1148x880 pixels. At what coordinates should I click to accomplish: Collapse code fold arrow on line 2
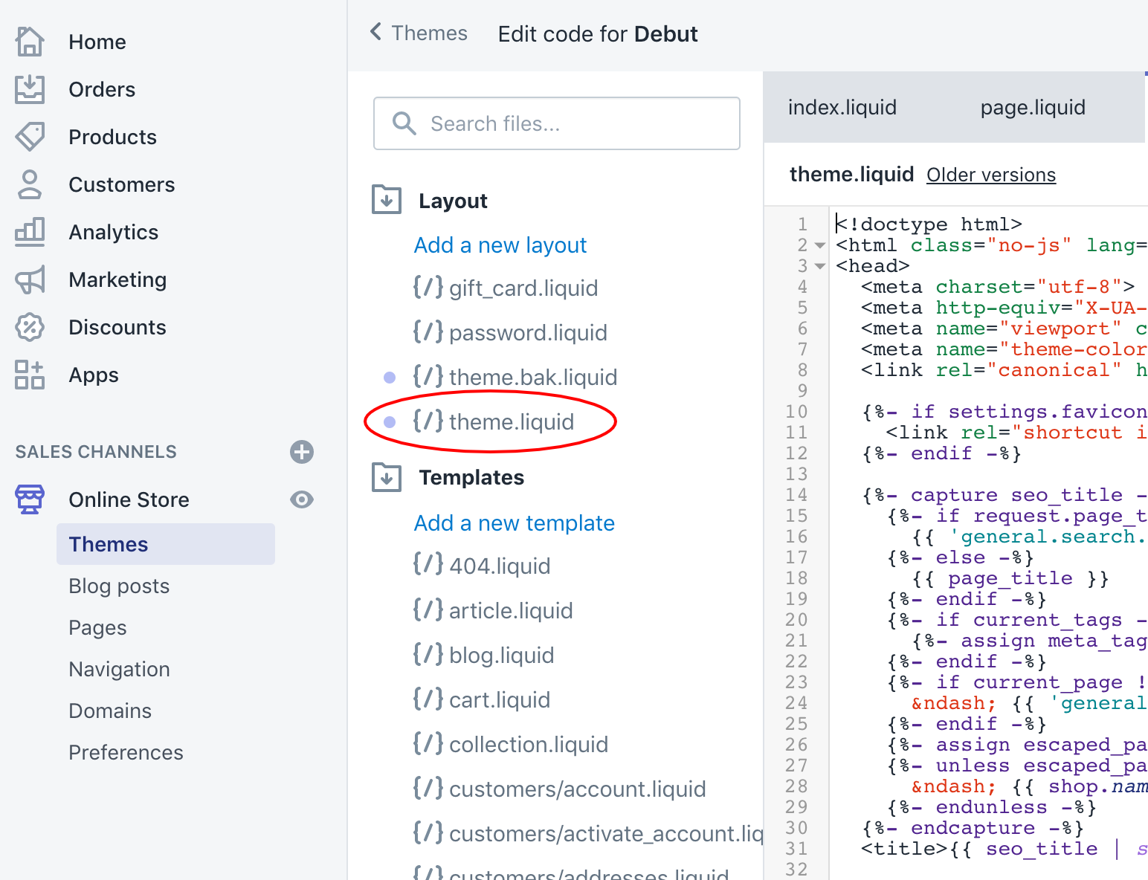tap(820, 245)
